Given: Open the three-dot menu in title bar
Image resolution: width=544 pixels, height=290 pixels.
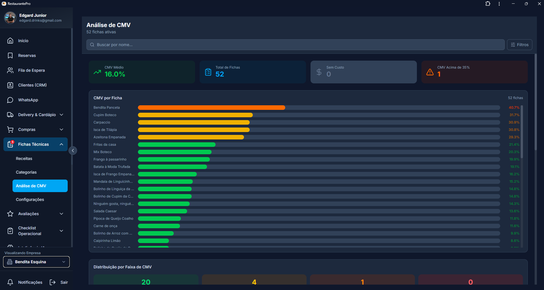Looking at the screenshot, I should 499,4.
